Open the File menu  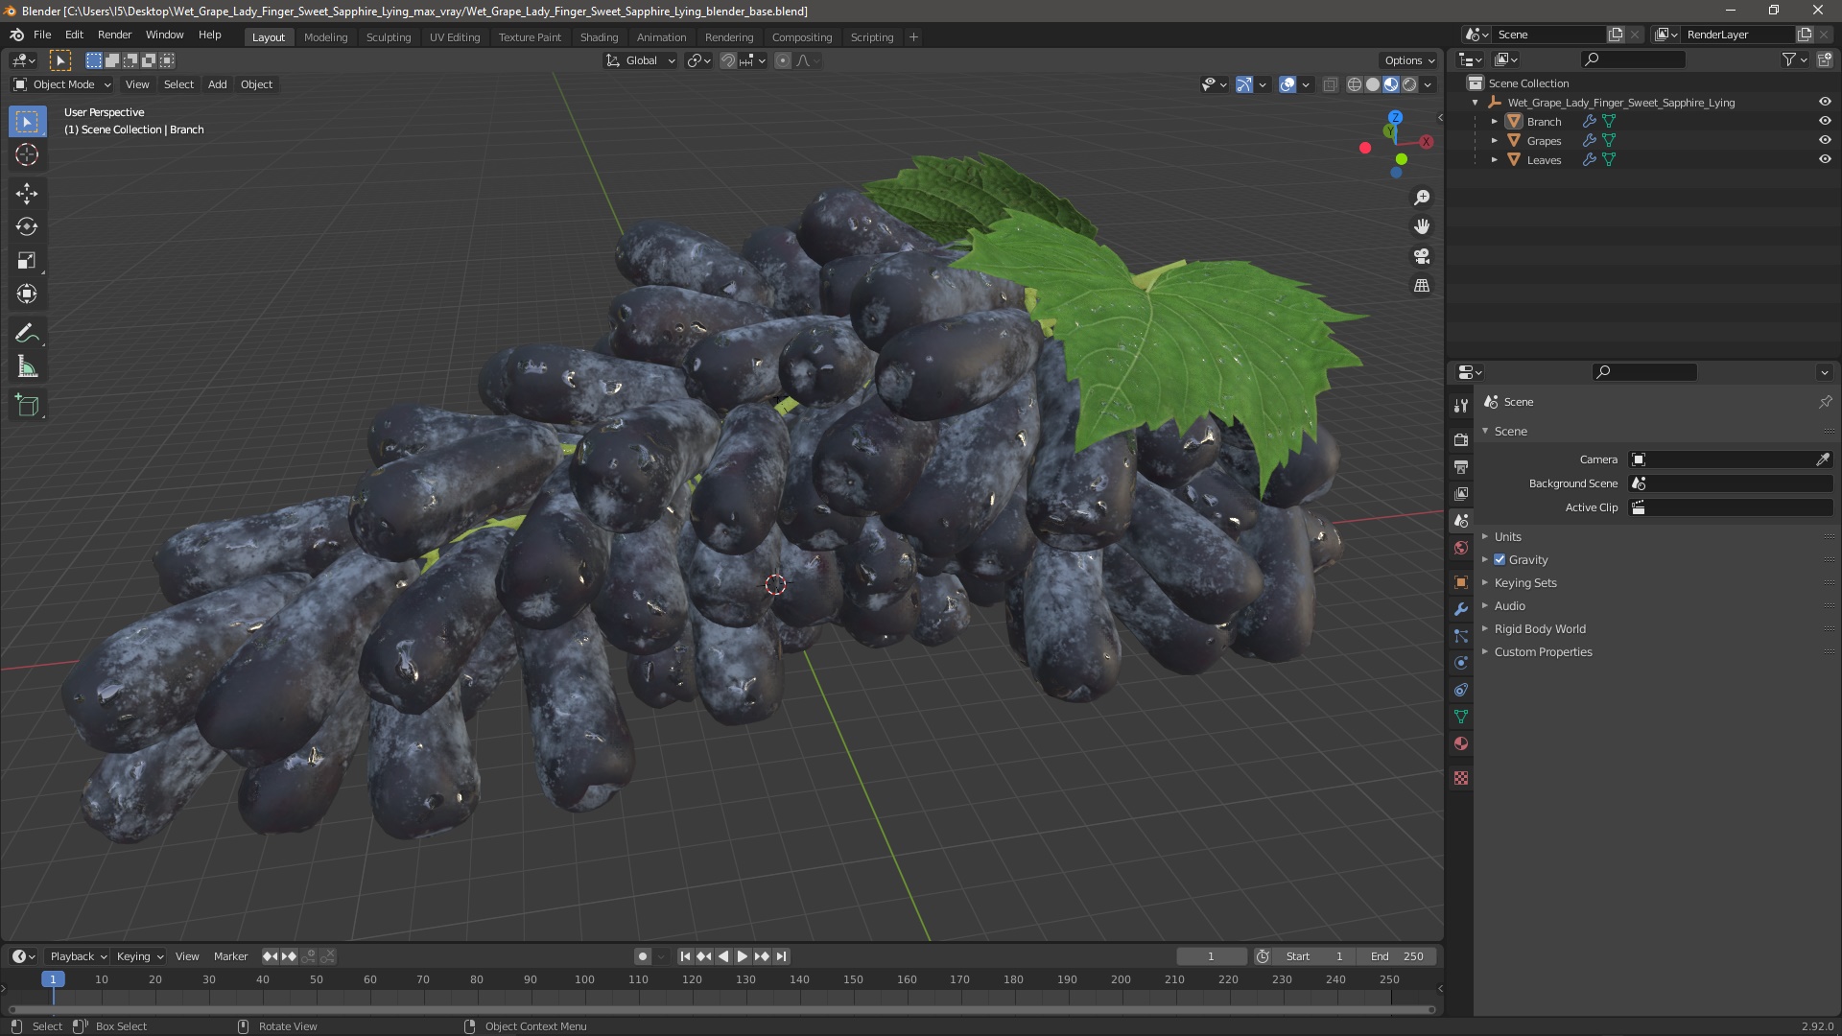pos(42,35)
